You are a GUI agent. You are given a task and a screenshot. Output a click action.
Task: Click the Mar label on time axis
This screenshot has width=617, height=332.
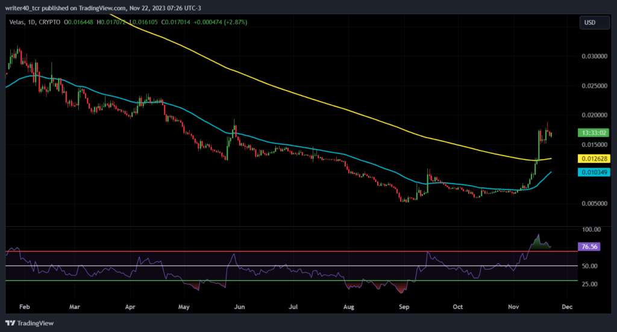74,307
